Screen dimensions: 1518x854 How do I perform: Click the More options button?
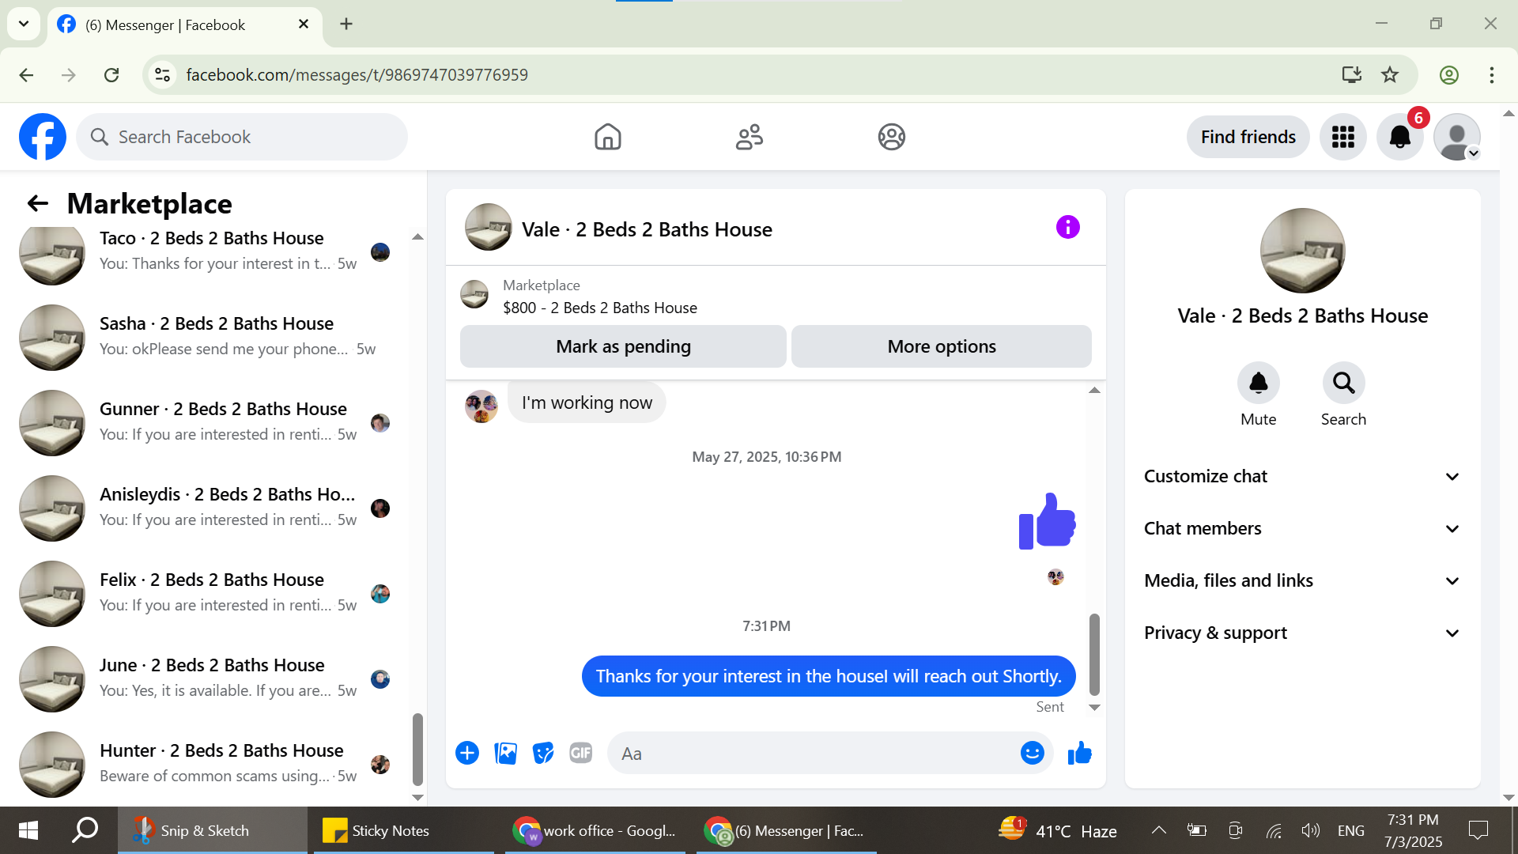pos(941,346)
